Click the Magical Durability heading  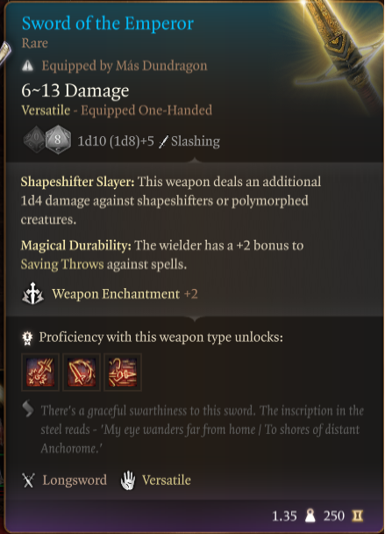point(75,246)
